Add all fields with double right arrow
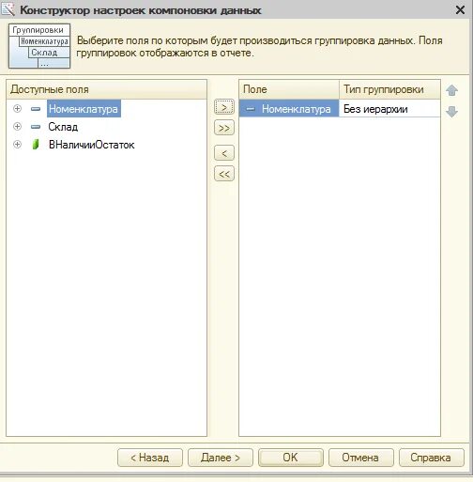This screenshot has width=473, height=482. click(224, 128)
